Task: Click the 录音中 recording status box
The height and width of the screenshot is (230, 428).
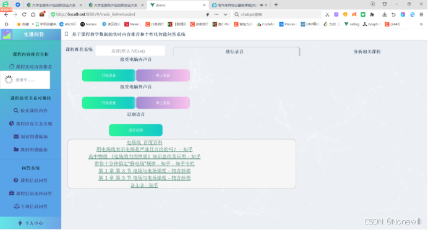Action: pos(25,80)
